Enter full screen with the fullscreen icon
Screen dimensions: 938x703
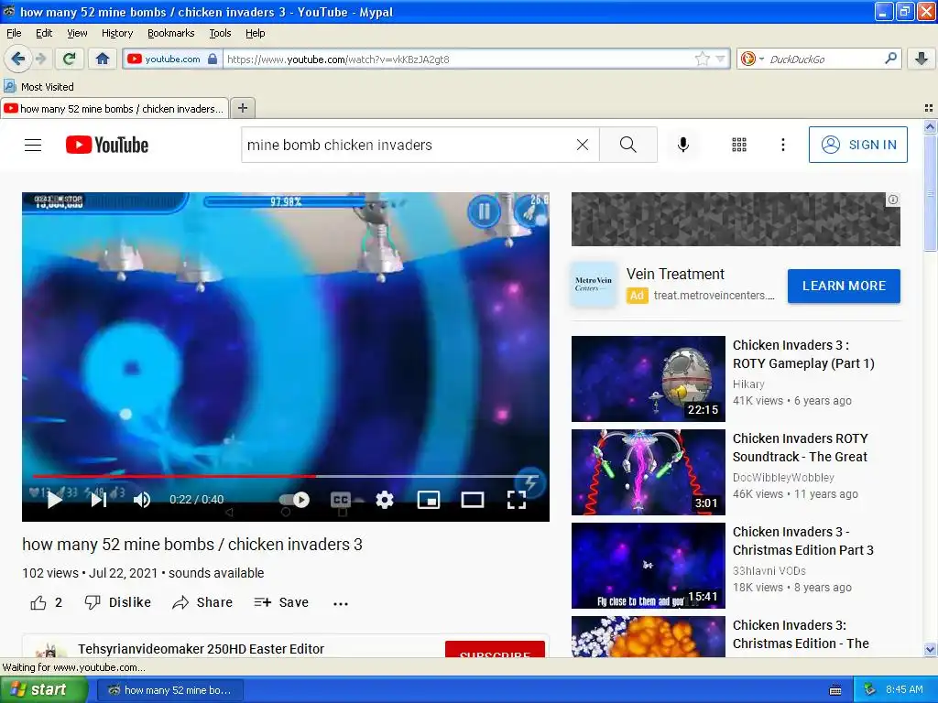[x=517, y=500]
